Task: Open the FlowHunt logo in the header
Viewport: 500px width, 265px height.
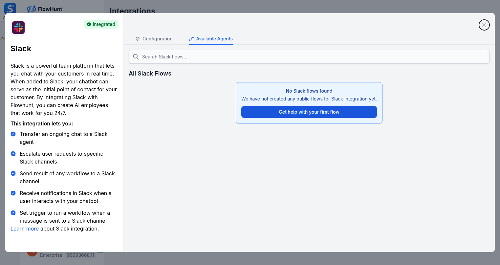Action: [44, 9]
